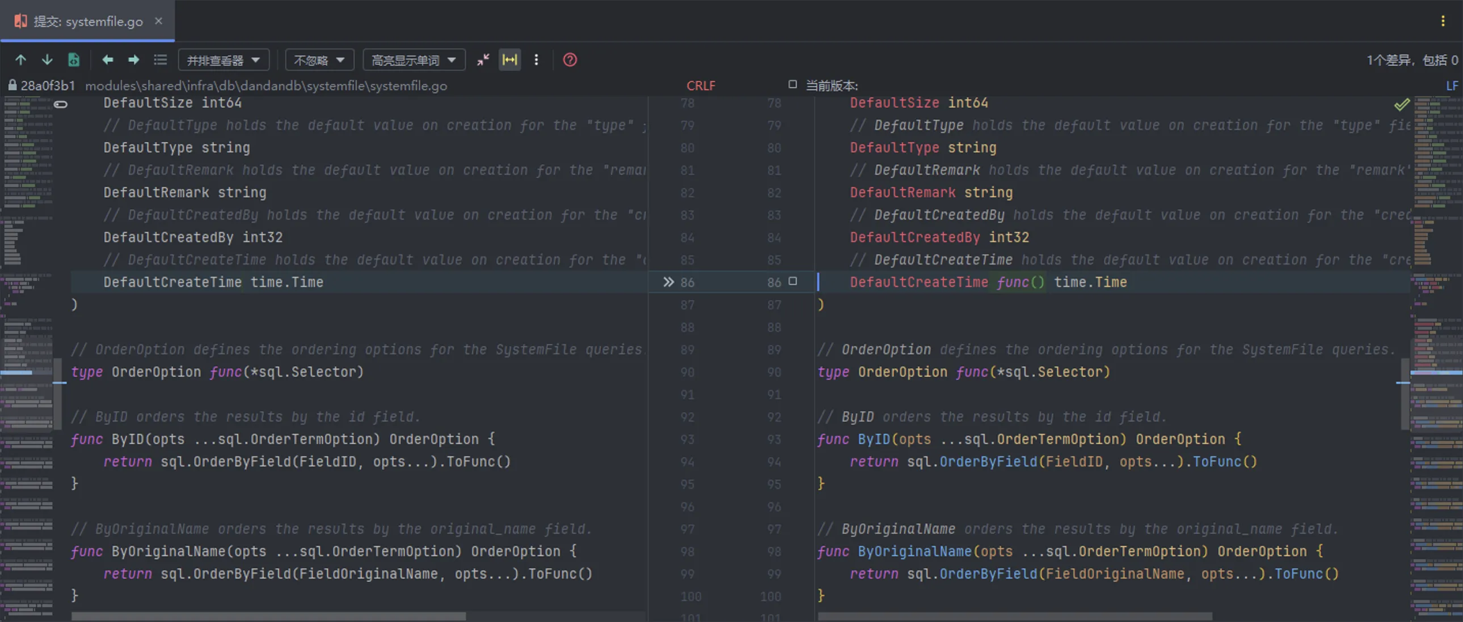Toggle synchronized scrolling button

[x=509, y=59]
